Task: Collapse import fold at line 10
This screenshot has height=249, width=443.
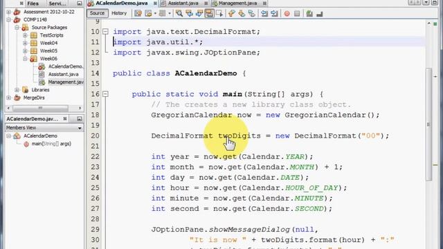Action: point(105,32)
